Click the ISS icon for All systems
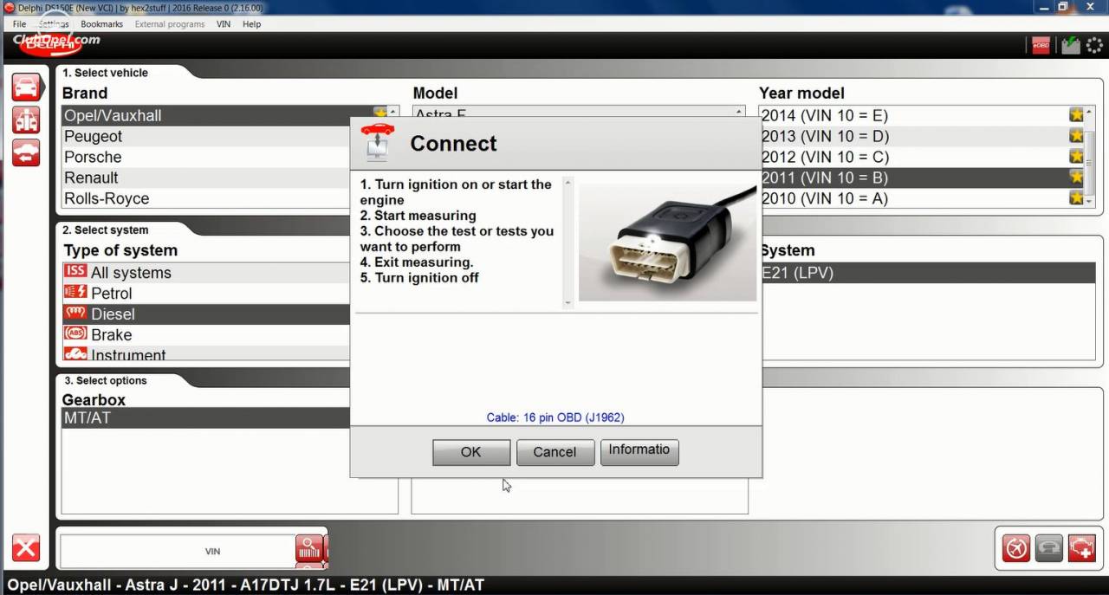Screen dimensions: 1109x595 click(x=75, y=271)
